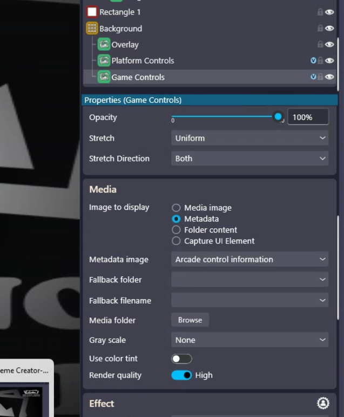
Task: Toggle lock on Overlay layer
Action: (x=320, y=44)
